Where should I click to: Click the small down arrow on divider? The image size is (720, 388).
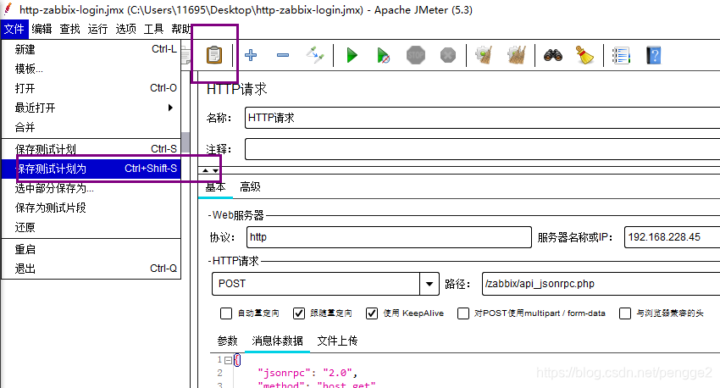[215, 170]
